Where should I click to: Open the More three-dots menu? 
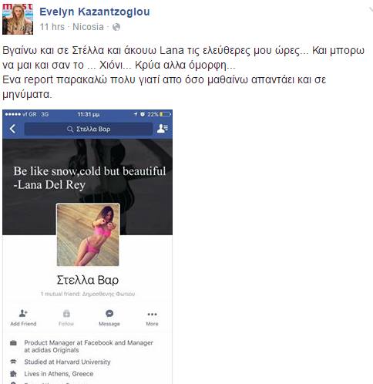pos(152,314)
